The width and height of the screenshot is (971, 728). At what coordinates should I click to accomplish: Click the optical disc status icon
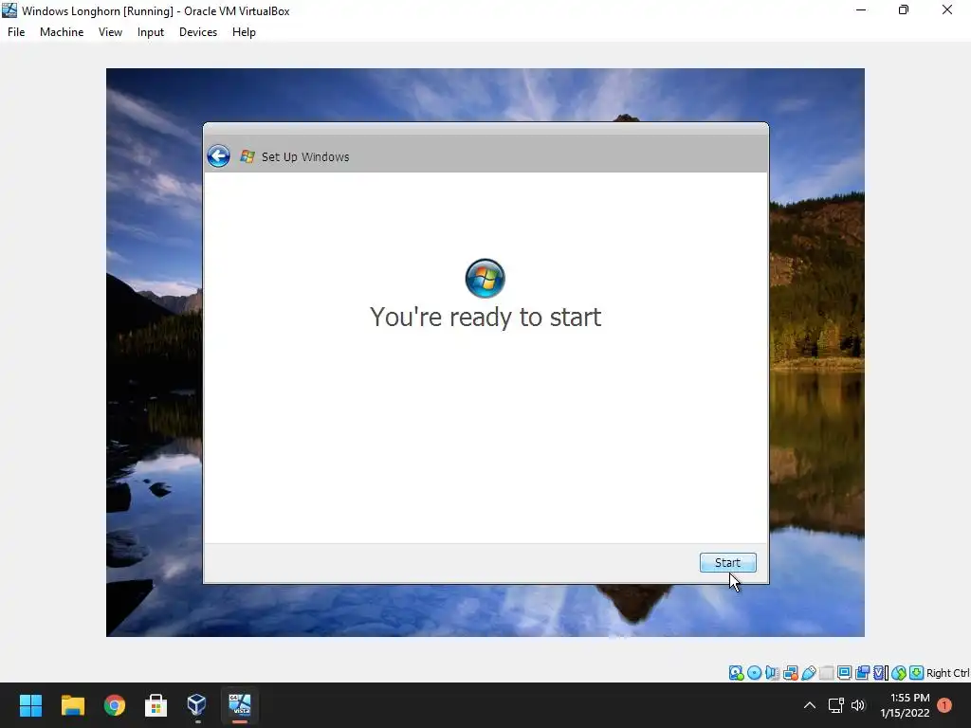(754, 673)
